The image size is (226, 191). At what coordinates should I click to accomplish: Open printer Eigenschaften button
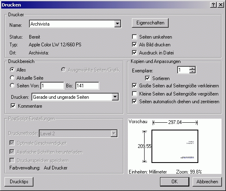[x=150, y=23]
